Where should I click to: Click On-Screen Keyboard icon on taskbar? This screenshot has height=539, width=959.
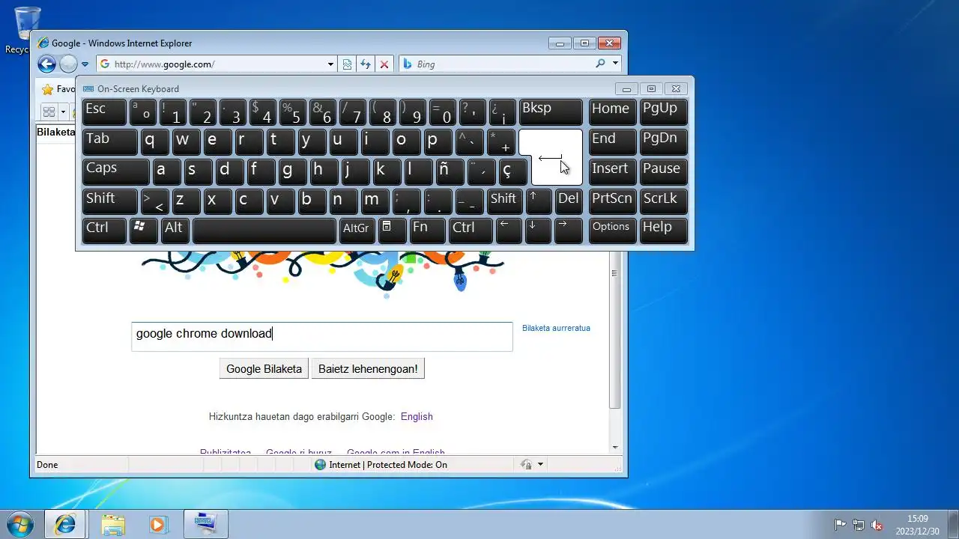click(205, 524)
